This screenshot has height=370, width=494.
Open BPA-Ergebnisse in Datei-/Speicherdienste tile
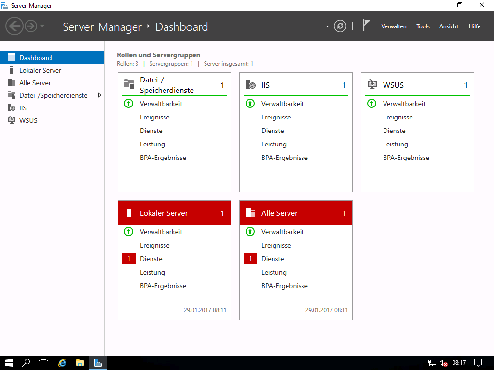tap(163, 158)
